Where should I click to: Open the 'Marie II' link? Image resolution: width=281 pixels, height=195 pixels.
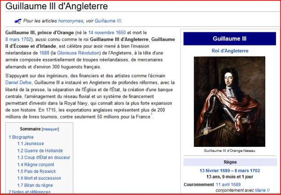[x=262, y=190]
